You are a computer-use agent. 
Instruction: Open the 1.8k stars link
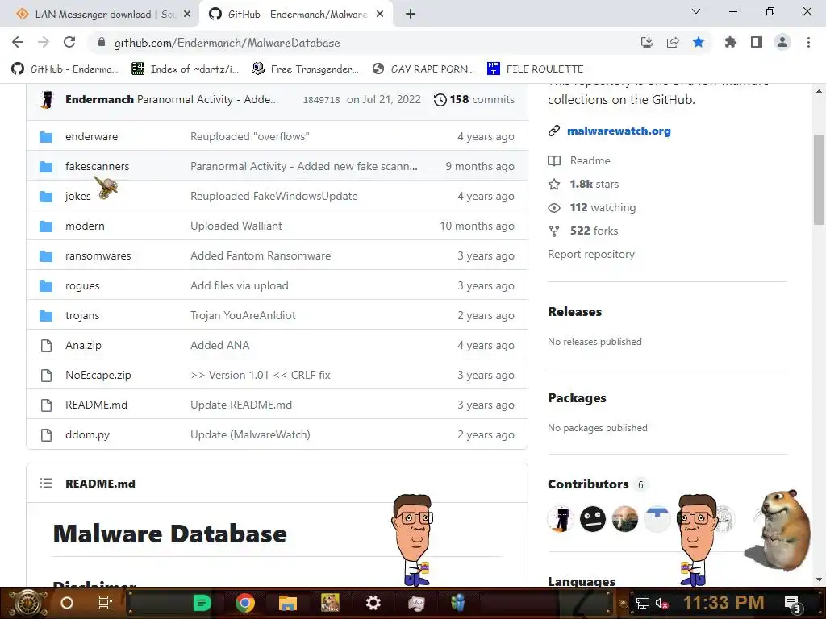pos(594,185)
